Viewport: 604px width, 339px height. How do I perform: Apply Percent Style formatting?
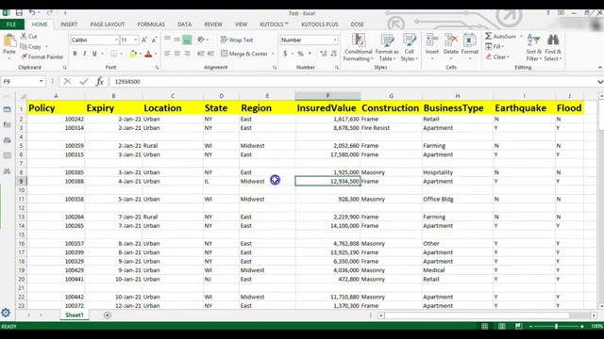(300, 54)
